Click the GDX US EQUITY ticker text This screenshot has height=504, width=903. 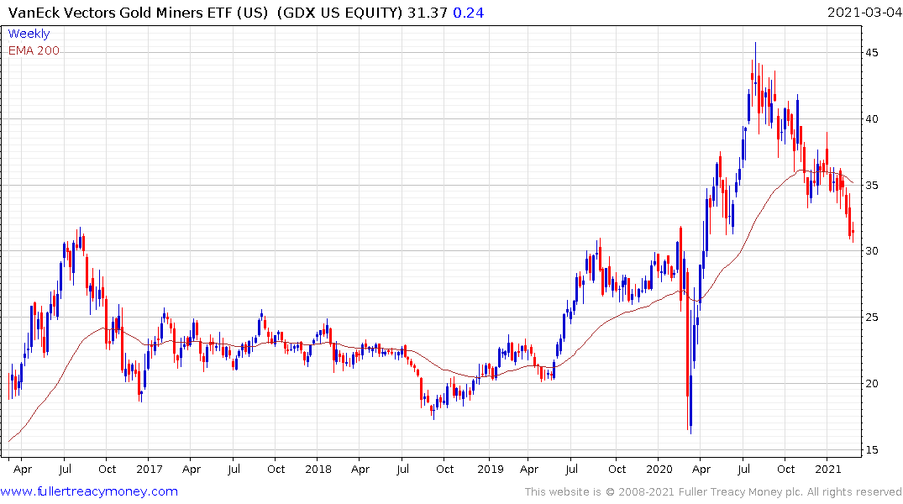(339, 13)
